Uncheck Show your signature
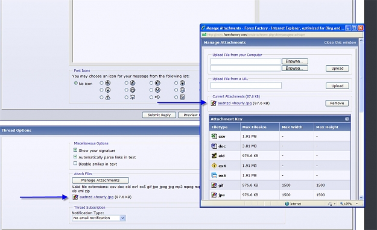Screen dimensions: 377x230 [75, 150]
